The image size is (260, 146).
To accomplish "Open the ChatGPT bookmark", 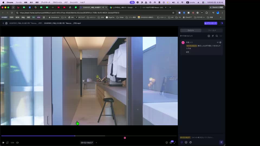I will click(187, 17).
